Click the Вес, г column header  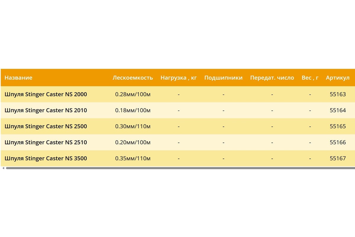pos(310,78)
